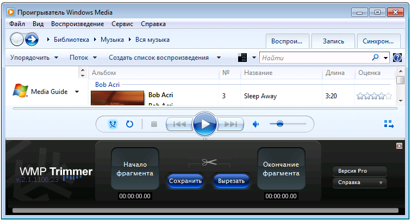Open the Поток dropdown
411x221 pixels.
(x=83, y=58)
